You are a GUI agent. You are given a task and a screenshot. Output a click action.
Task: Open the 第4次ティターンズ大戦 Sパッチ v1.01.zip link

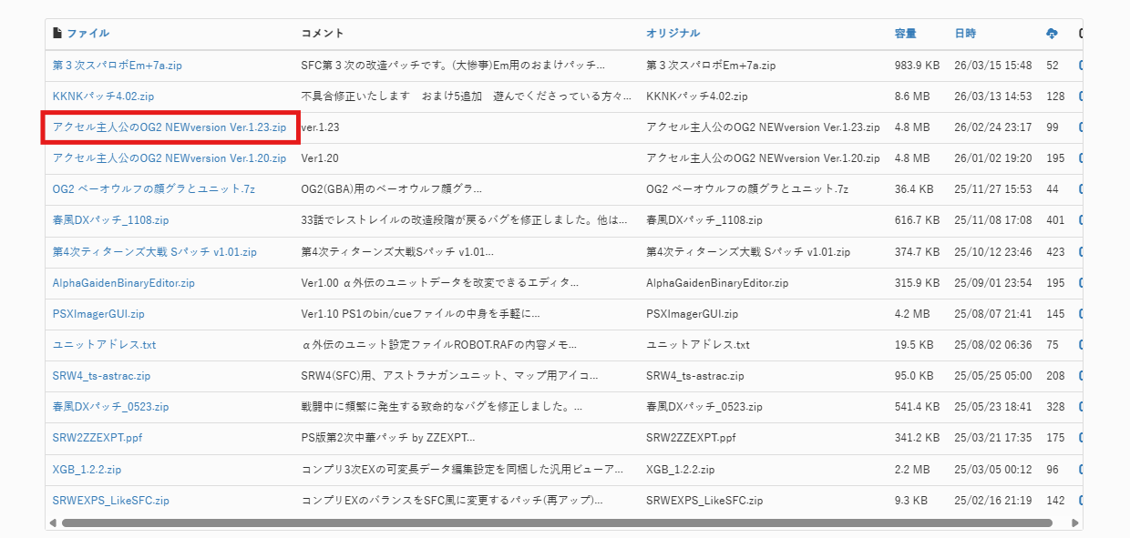152,251
